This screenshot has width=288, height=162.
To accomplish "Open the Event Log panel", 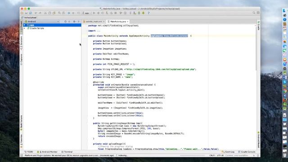I will (228, 152).
